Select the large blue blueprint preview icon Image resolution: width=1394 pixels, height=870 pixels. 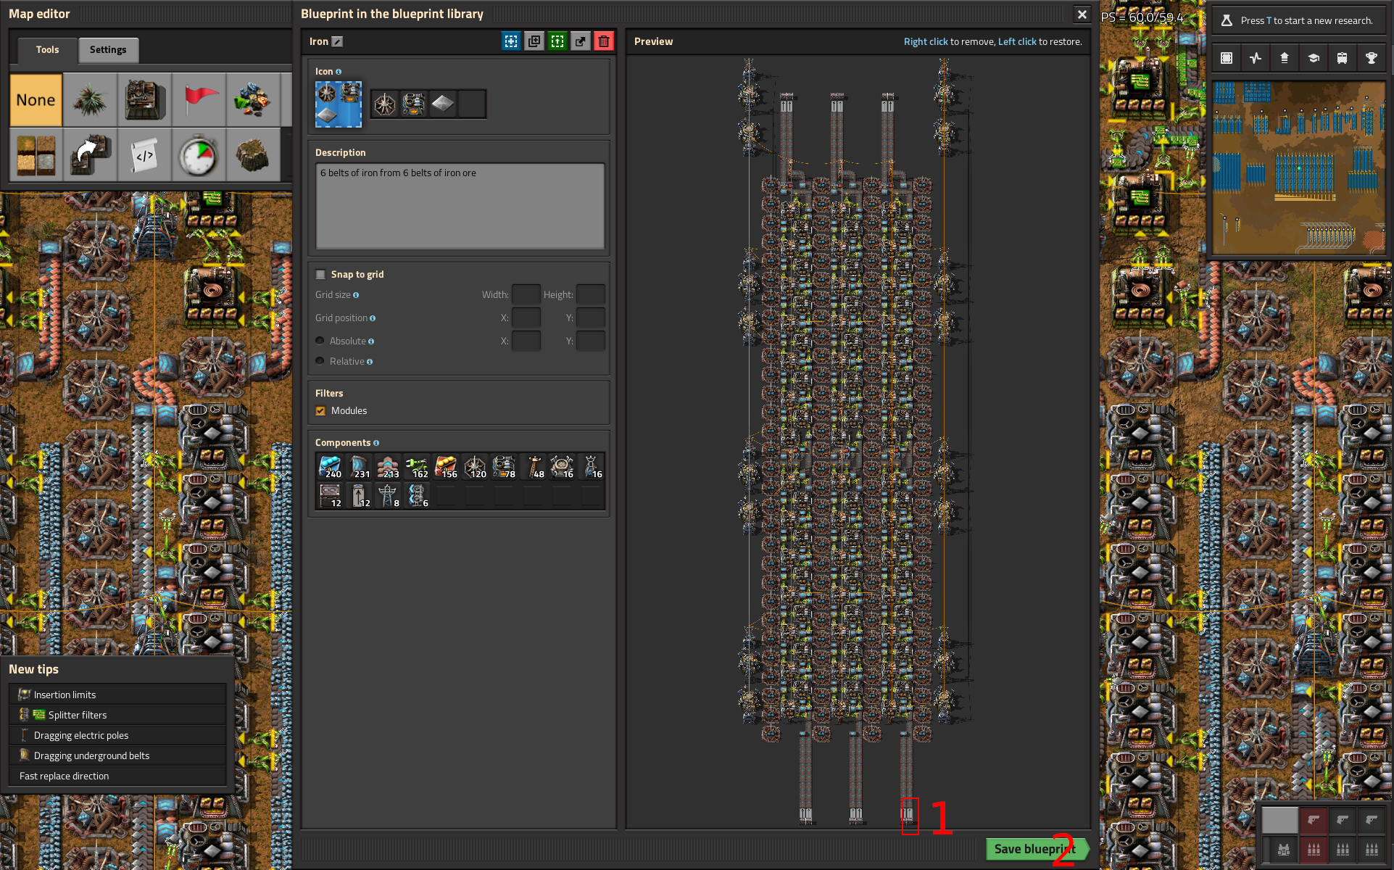[338, 104]
